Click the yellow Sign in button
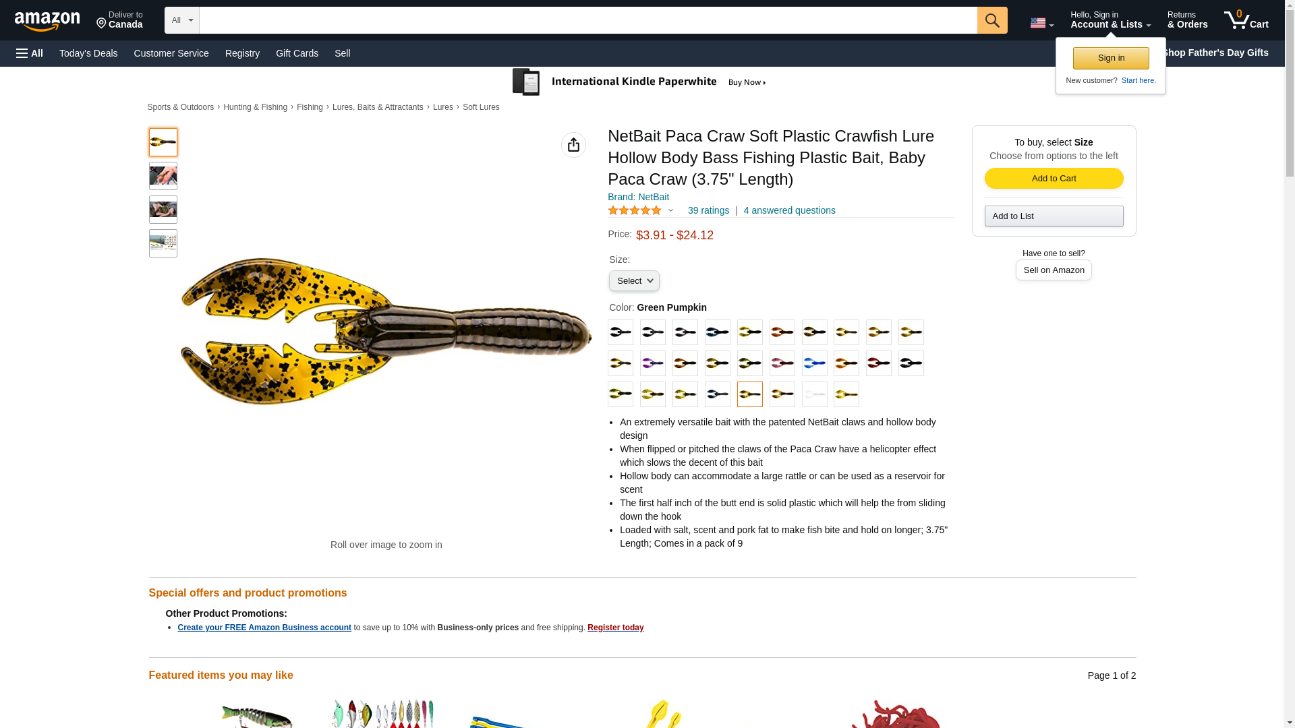Screen dimensions: 1295x728 1111,58
